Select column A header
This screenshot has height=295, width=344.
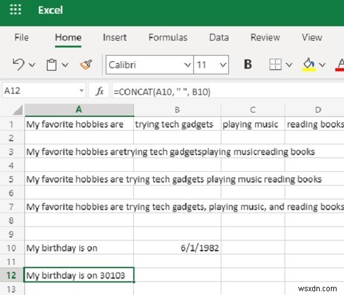coord(79,109)
